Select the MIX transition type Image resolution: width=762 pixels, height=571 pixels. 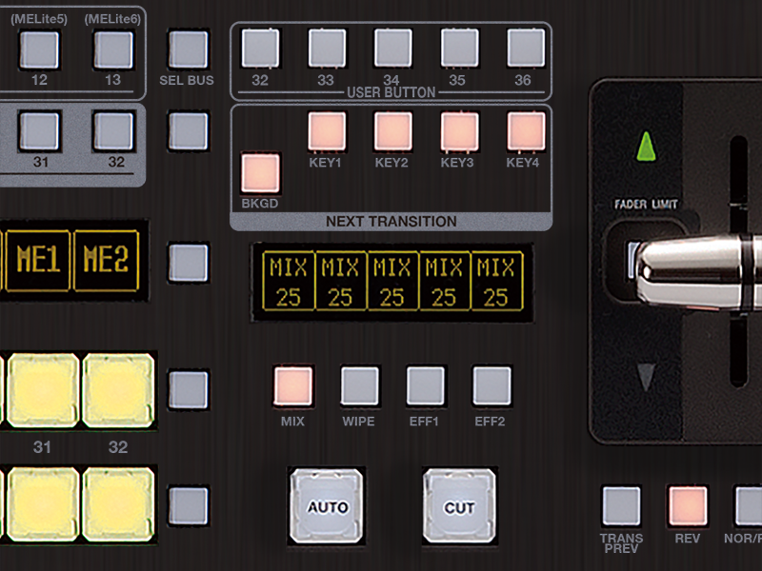coord(292,386)
